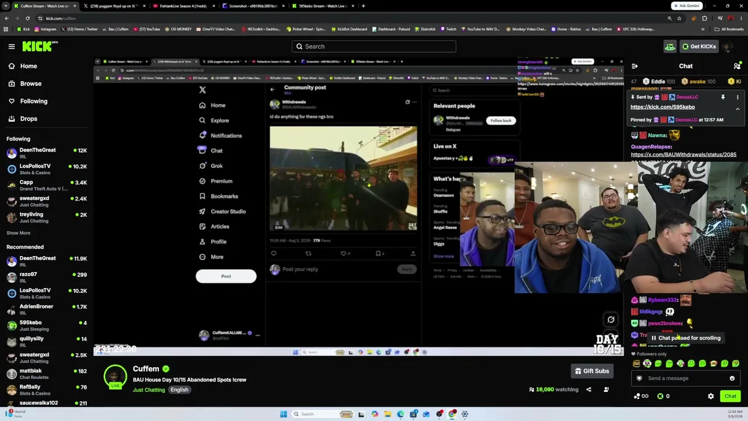
Task: Select the first quick emote in chat
Action: click(636, 364)
